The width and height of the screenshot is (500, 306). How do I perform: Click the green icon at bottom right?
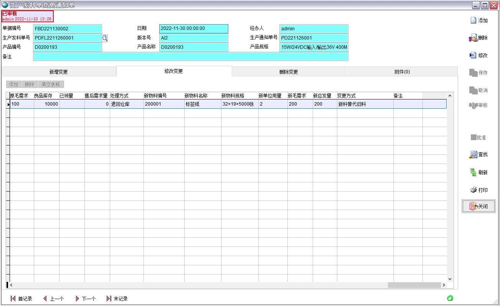coord(450,298)
